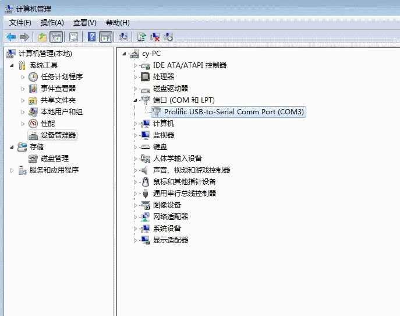400x316 pixels.
Task: Select the 图像设备 category
Action: click(167, 205)
